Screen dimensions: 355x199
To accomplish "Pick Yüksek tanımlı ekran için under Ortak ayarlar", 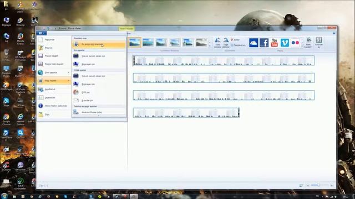I will (99, 76).
